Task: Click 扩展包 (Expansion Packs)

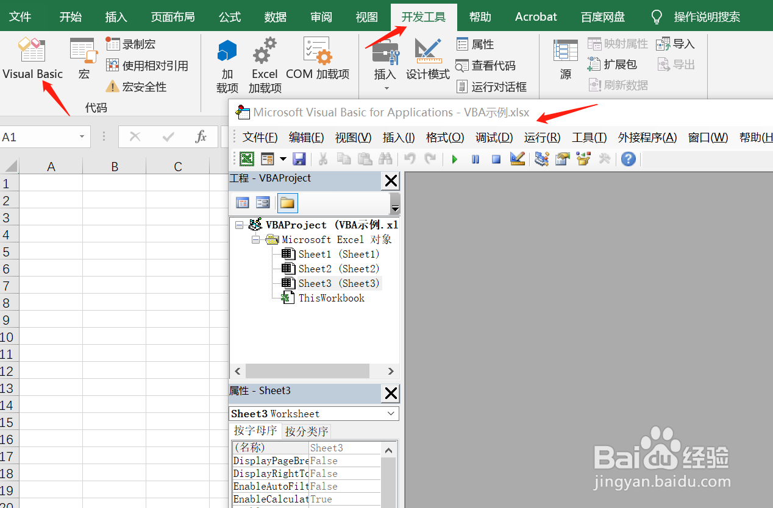Action: [612, 64]
